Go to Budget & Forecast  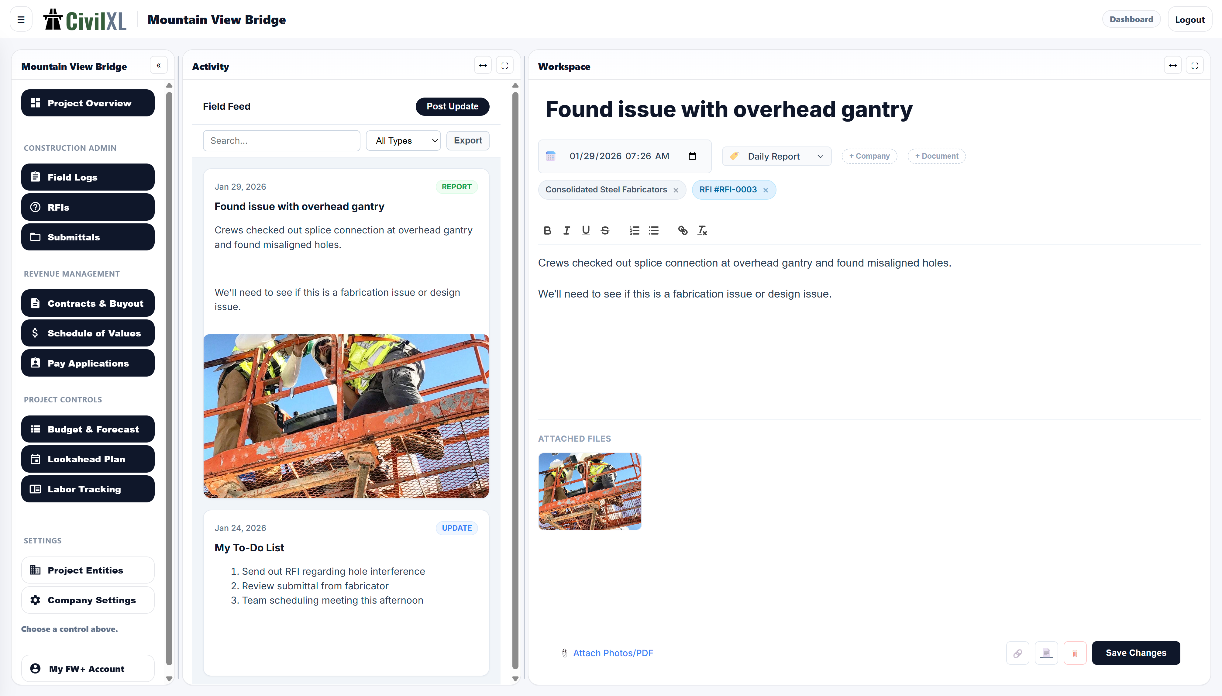coord(88,429)
